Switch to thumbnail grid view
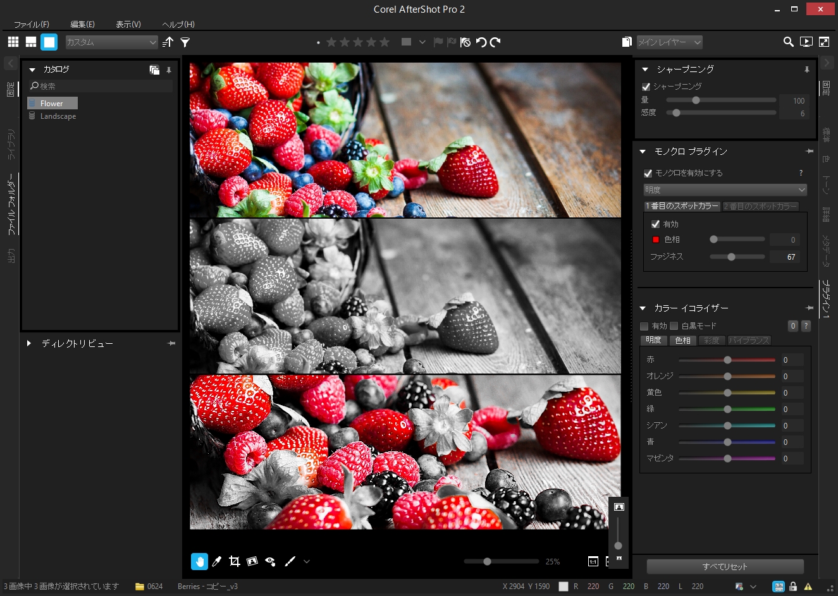838x596 pixels. tap(13, 42)
